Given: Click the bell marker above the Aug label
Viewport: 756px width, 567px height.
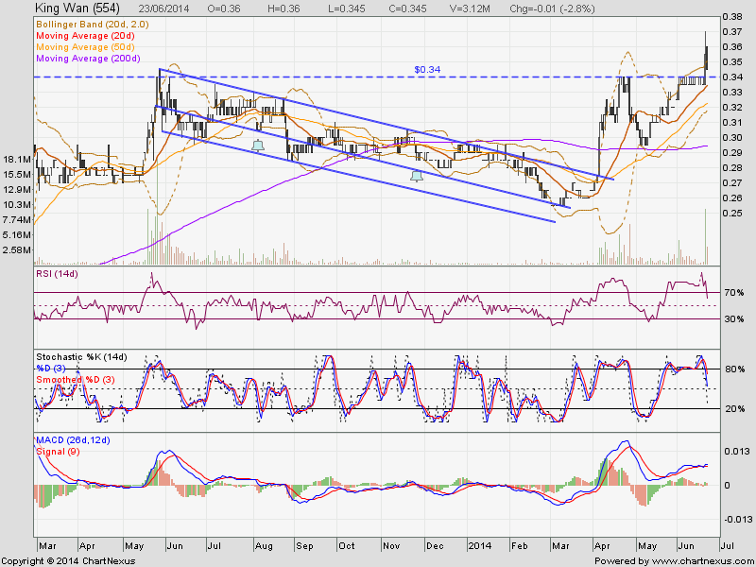Looking at the screenshot, I should click(258, 145).
